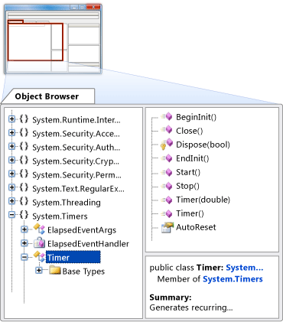Select the Timer() constructor

(190, 213)
